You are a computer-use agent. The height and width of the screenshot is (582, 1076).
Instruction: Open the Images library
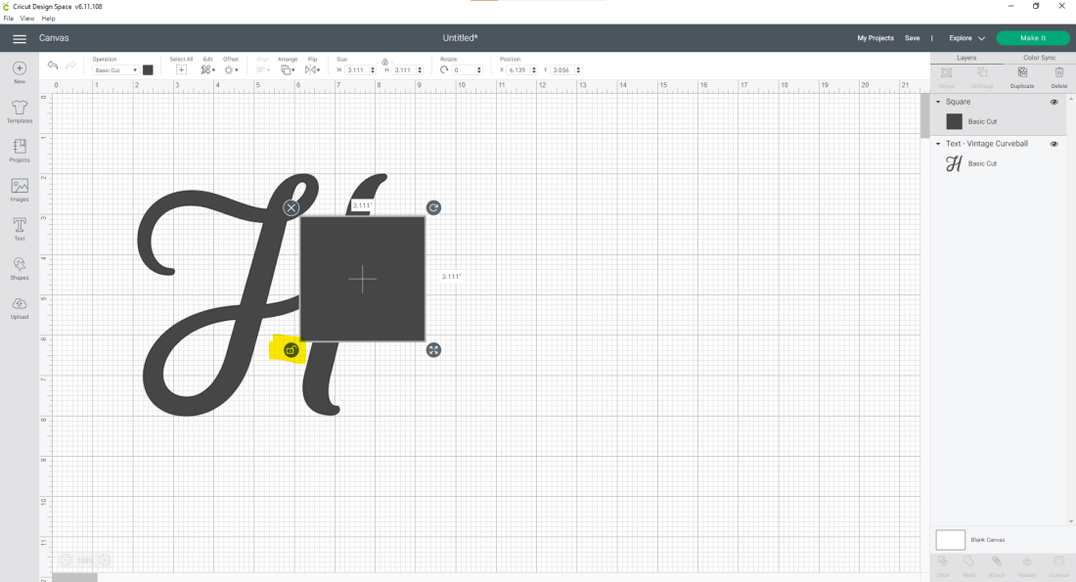(19, 189)
